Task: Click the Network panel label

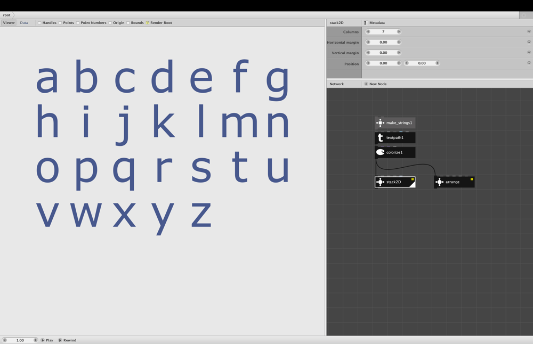Action: (336, 84)
